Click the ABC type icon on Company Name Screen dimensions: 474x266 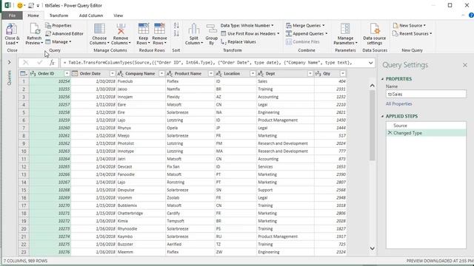[120, 74]
